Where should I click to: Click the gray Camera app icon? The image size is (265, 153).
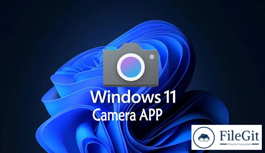(x=131, y=65)
